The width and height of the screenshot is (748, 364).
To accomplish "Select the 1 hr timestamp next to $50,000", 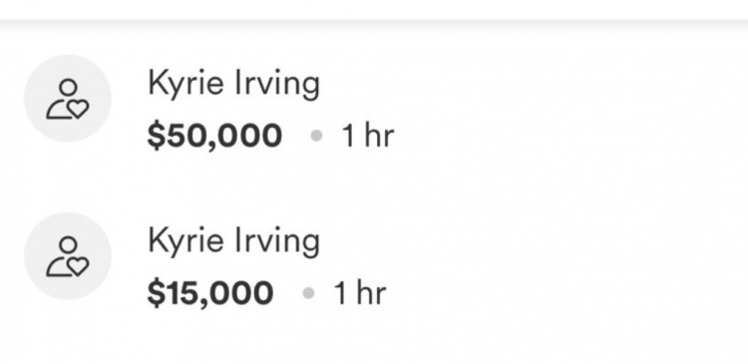I will click(x=368, y=136).
